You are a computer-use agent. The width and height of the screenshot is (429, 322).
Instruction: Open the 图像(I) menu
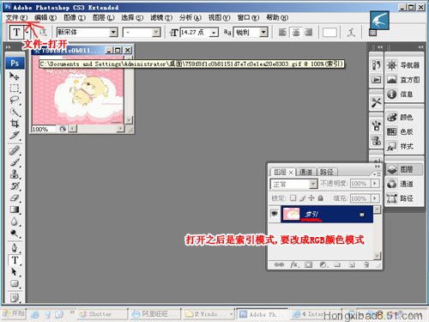pos(75,18)
